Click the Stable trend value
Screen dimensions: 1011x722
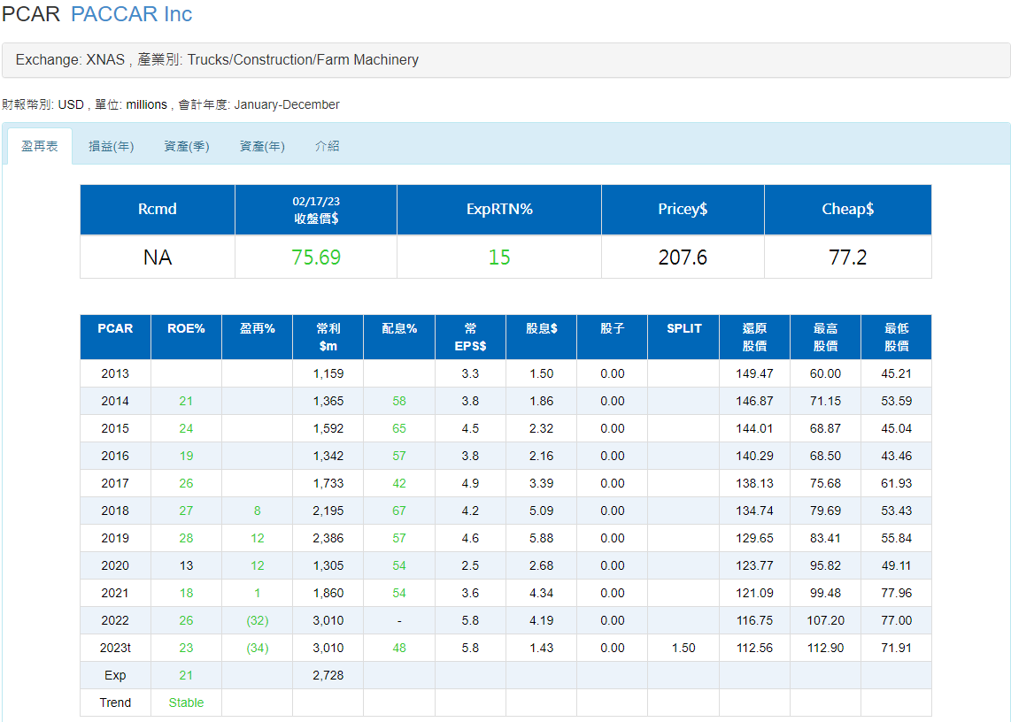point(186,703)
